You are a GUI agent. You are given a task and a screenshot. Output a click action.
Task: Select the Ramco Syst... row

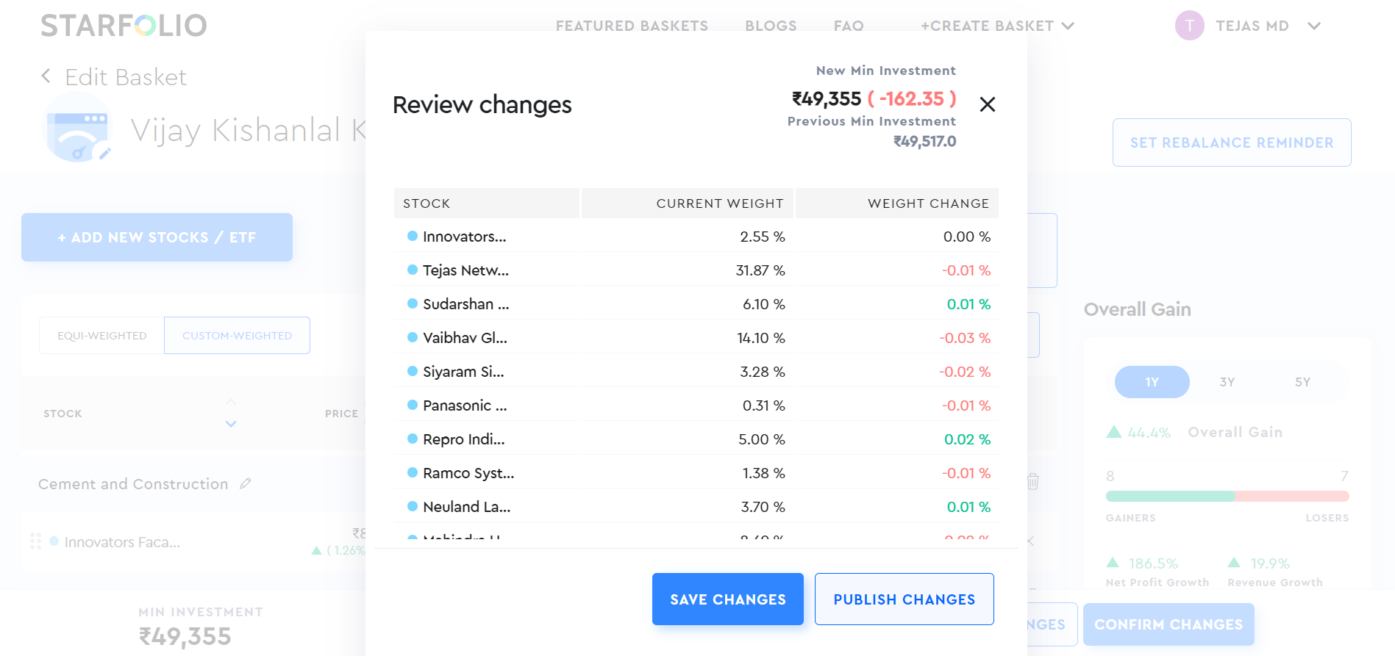(x=696, y=473)
